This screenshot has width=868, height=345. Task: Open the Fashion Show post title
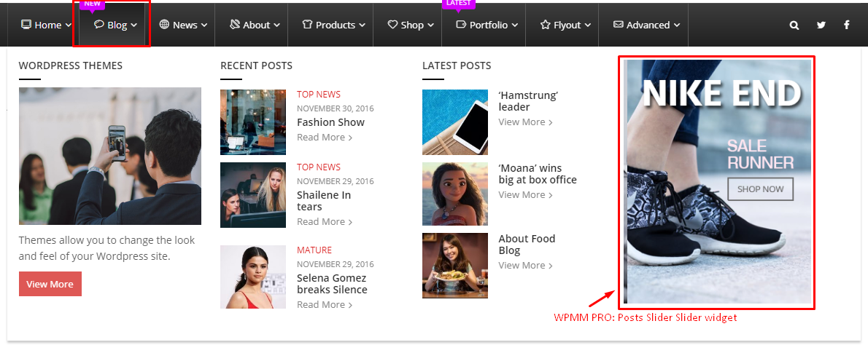[x=330, y=122]
